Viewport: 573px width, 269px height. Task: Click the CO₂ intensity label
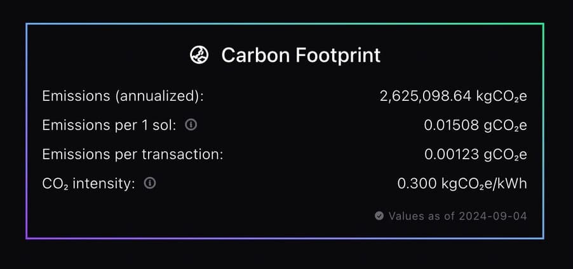[x=88, y=184]
